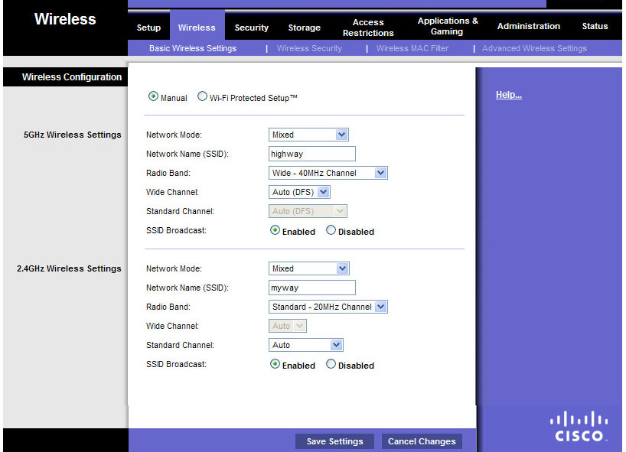Open the 5GHz Network Mode dropdown

coord(309,135)
